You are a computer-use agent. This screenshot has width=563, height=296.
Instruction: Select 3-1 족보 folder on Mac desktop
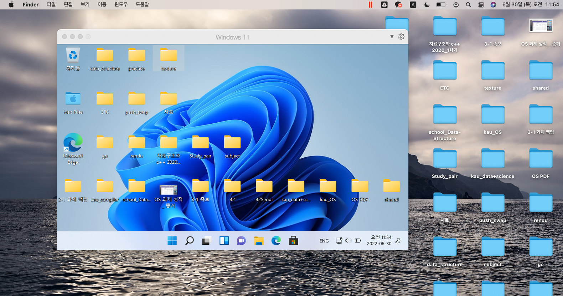pos(493,31)
